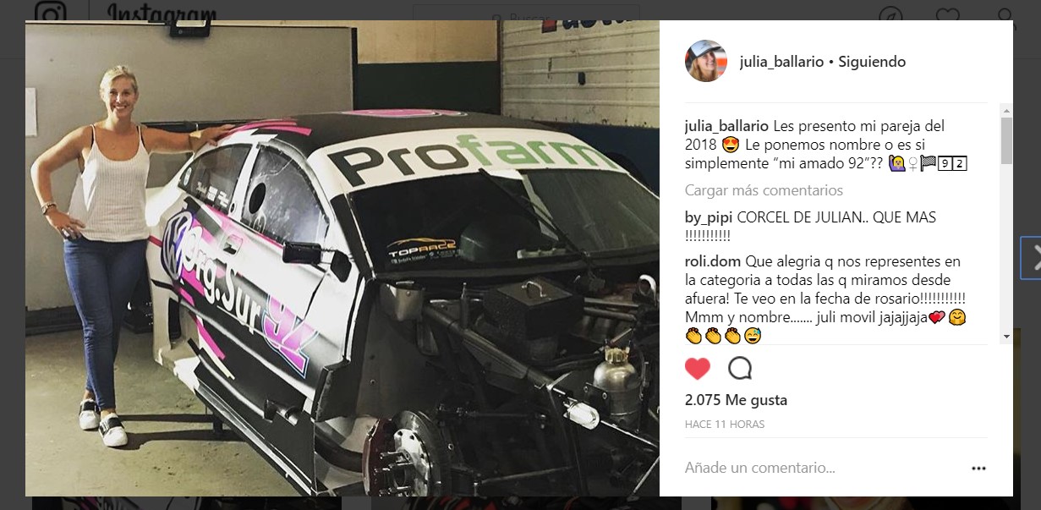This screenshot has width=1041, height=510.
Task: Open the comment speech bubble icon
Action: [x=740, y=369]
